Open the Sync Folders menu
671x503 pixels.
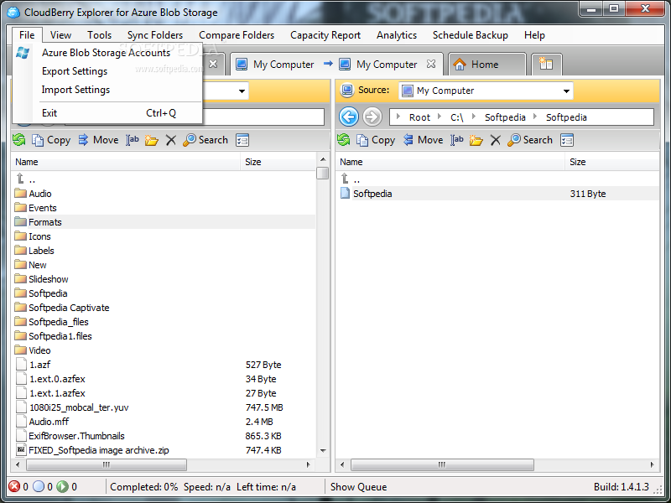click(155, 35)
